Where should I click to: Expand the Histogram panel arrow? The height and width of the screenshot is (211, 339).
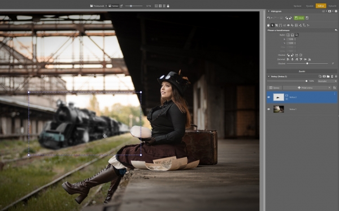(269, 11)
